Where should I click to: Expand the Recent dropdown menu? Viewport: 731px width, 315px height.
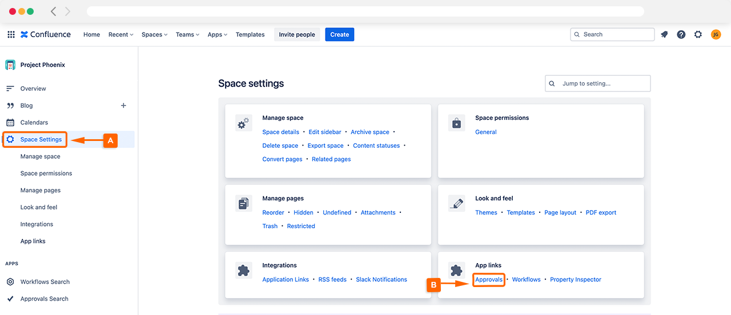tap(121, 35)
